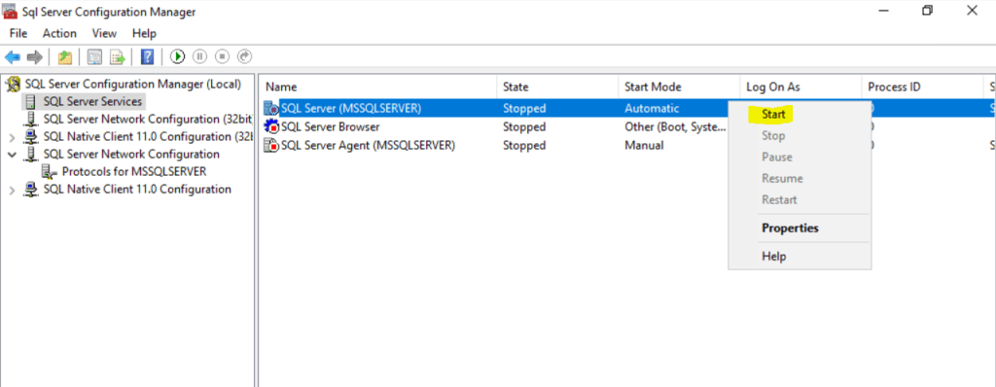
Task: Select the SQL Server Agent (MSSQLSERVER) row
Action: pos(625,146)
